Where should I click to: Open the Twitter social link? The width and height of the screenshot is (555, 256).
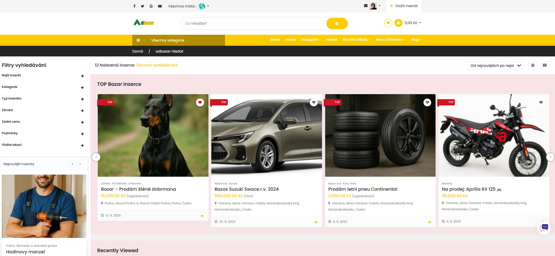click(x=143, y=6)
